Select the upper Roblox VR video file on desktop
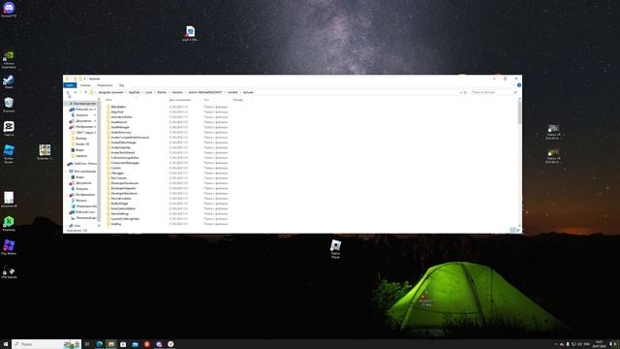This screenshot has width=620, height=349. click(553, 132)
